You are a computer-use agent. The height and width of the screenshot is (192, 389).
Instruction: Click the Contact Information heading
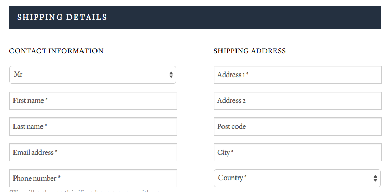coord(57,51)
